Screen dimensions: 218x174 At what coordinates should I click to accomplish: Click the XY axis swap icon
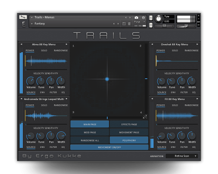145,117
